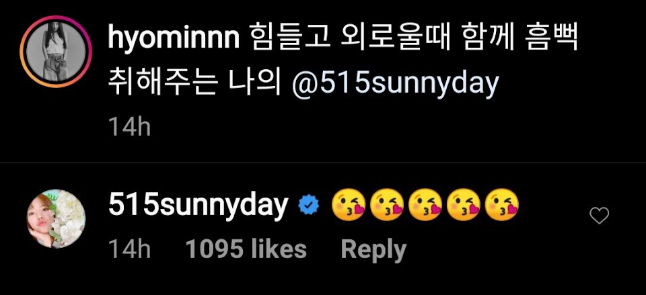Screen dimensions: 646x295
Task: Click the 14h timestamp below hyominnn's caption
Action: 129,128
